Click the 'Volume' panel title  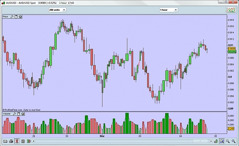point(7,114)
